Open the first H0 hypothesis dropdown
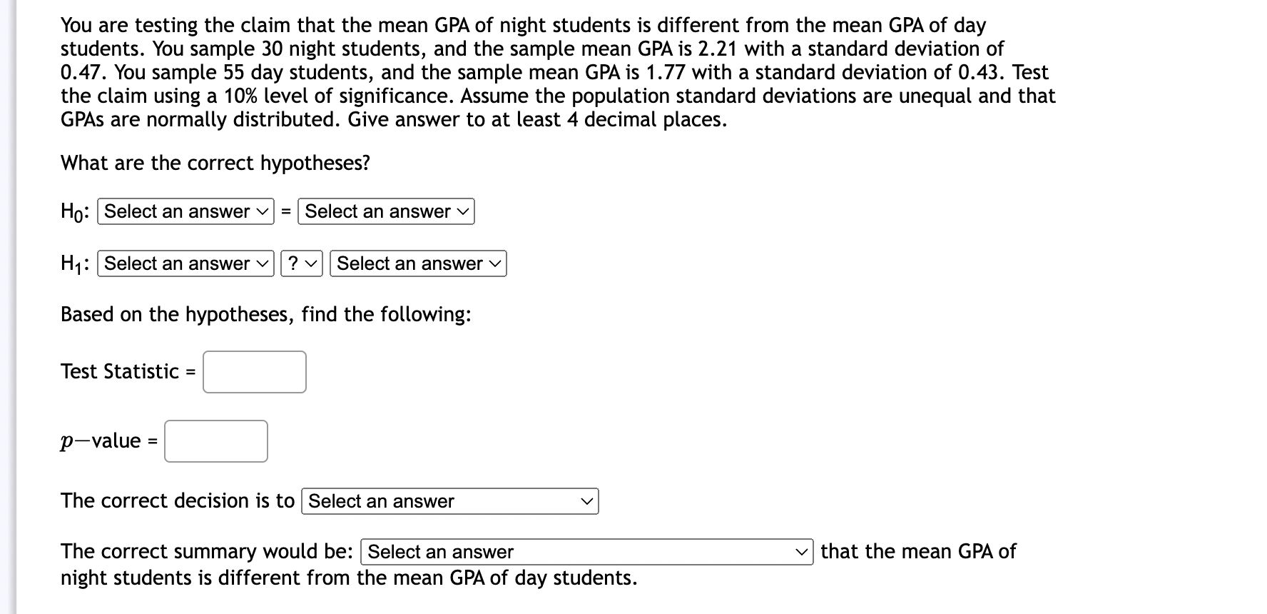1267x614 pixels. pos(184,211)
